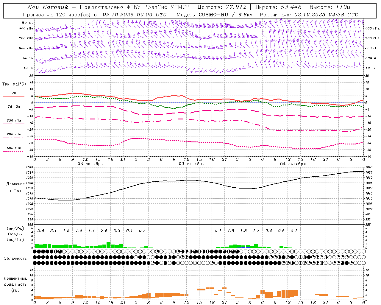The height and width of the screenshot is (305, 381).
Task: Click precipitation value '0.4'
Action: (268, 231)
